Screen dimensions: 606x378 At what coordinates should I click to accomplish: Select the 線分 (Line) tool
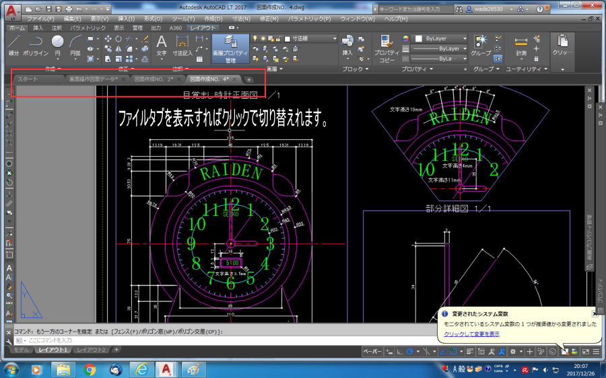click(14, 46)
